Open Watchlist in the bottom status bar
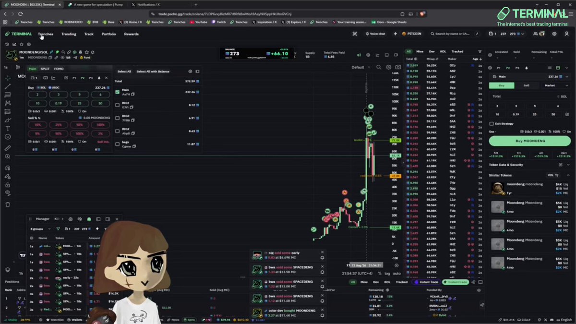 (x=55, y=320)
